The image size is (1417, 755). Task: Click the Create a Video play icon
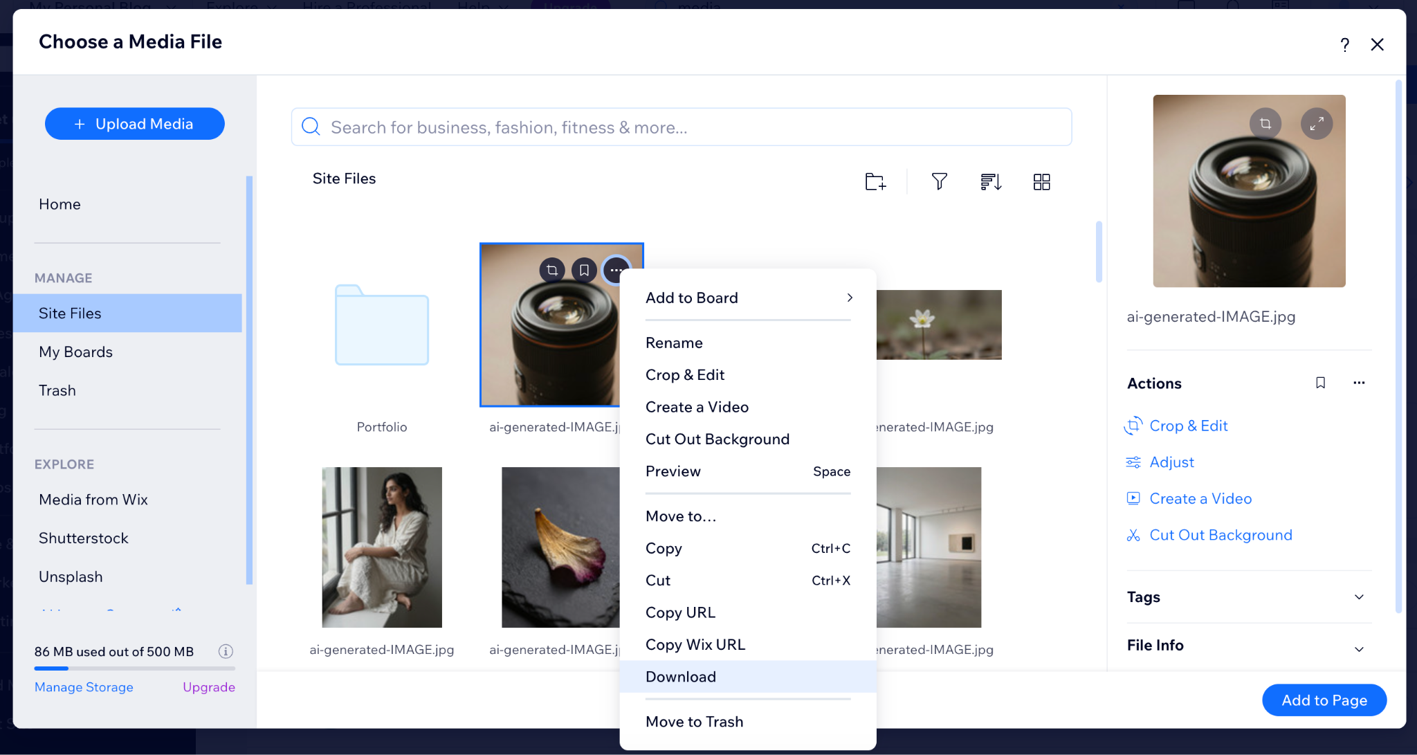[1133, 498]
